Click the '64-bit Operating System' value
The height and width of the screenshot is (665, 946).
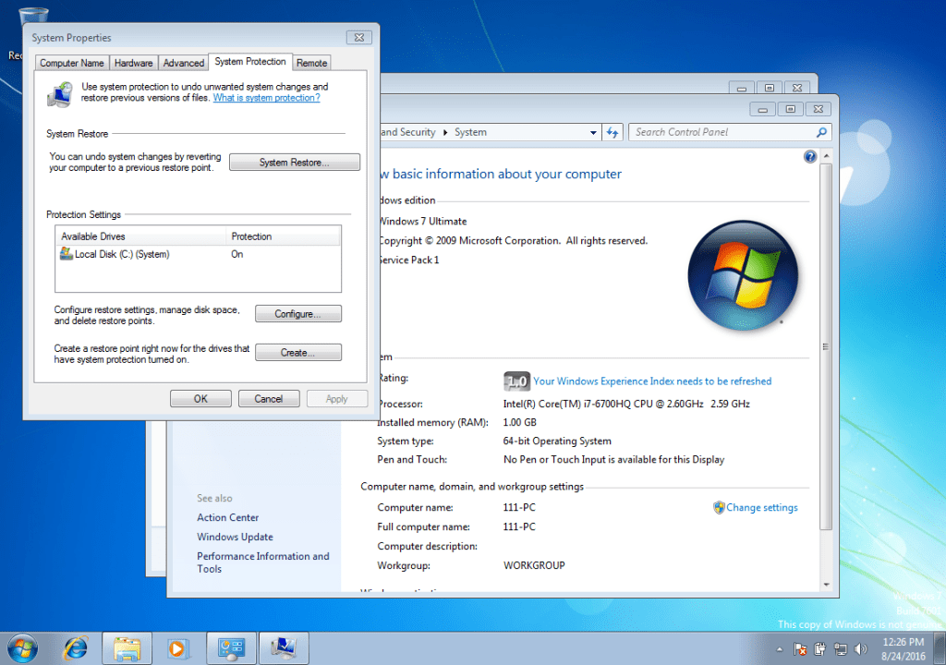click(x=557, y=441)
